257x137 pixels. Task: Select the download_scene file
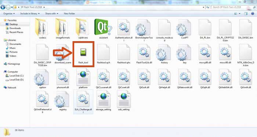coord(63,54)
